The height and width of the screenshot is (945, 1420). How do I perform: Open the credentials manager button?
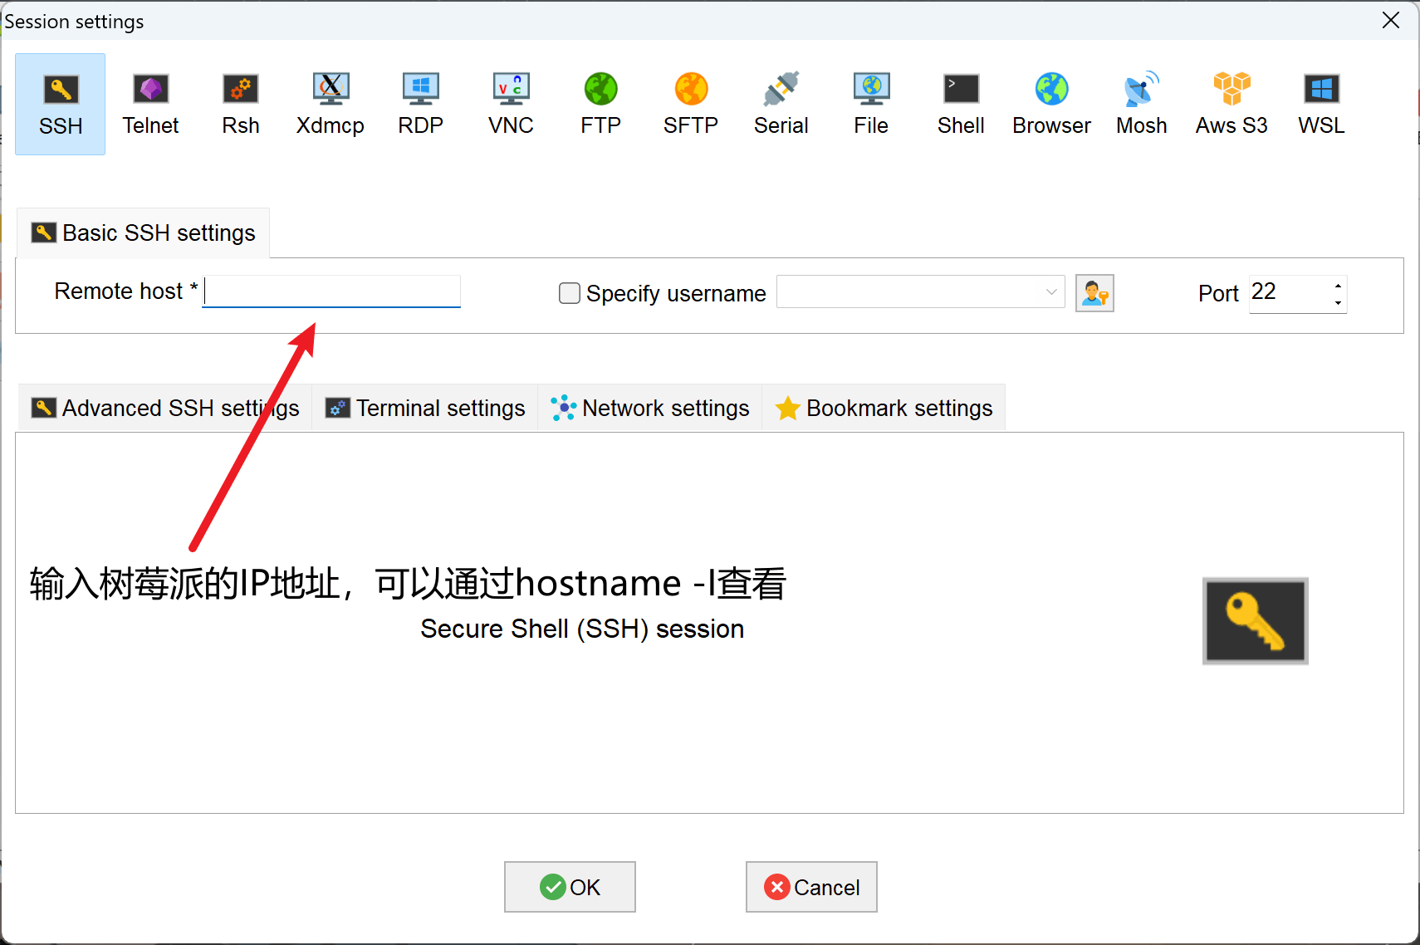1095,292
